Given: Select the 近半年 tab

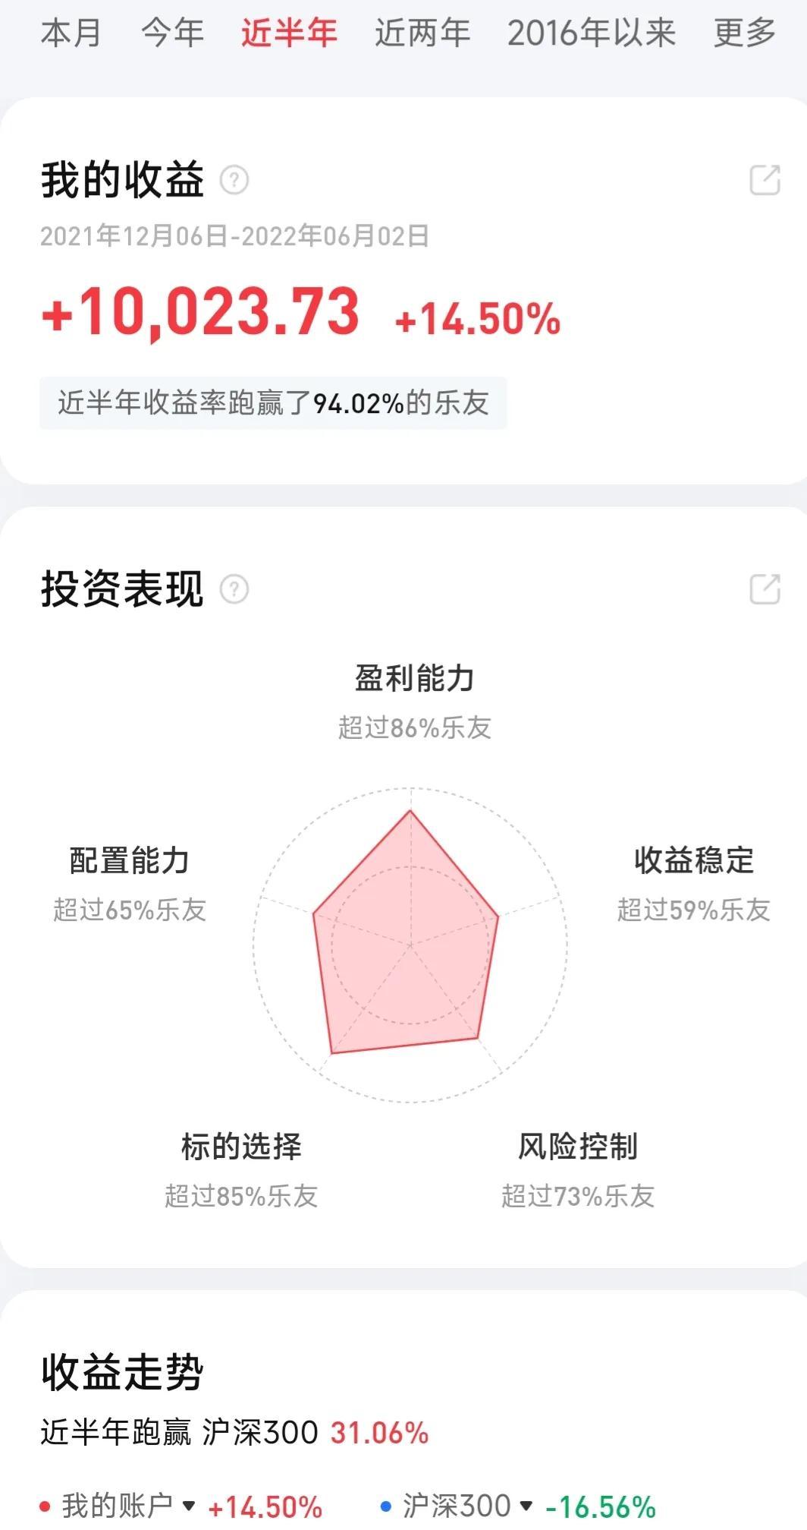Looking at the screenshot, I should (x=290, y=33).
